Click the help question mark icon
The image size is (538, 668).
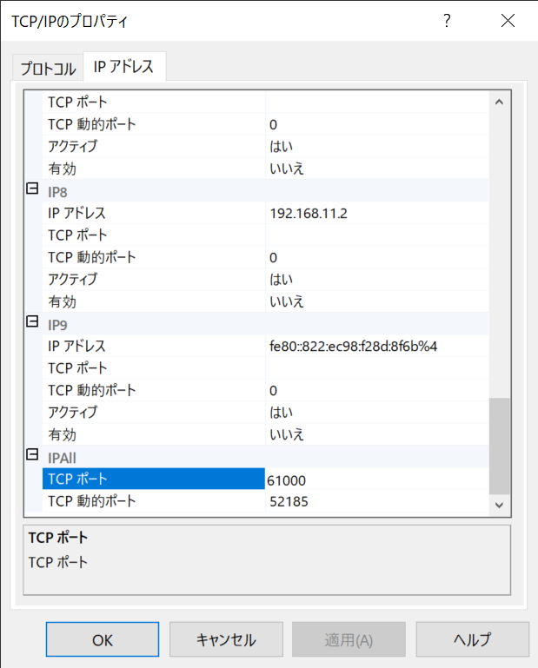point(447,22)
